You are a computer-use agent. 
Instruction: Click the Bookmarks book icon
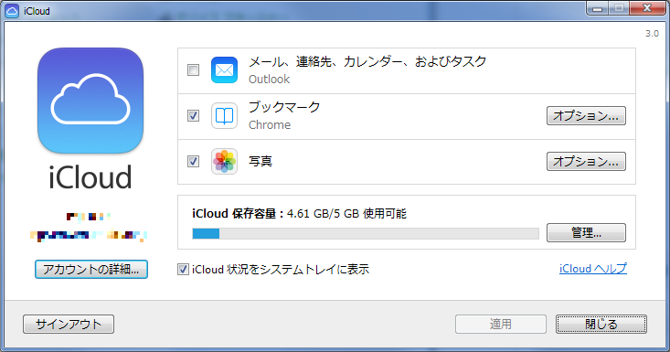tap(224, 116)
